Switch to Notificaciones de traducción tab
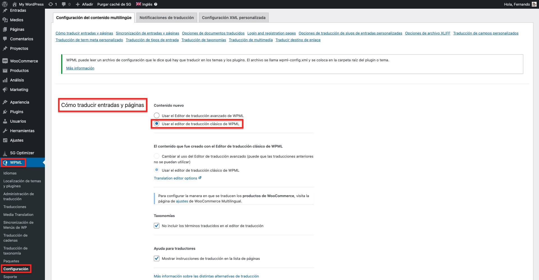539x280 pixels. 166,18
